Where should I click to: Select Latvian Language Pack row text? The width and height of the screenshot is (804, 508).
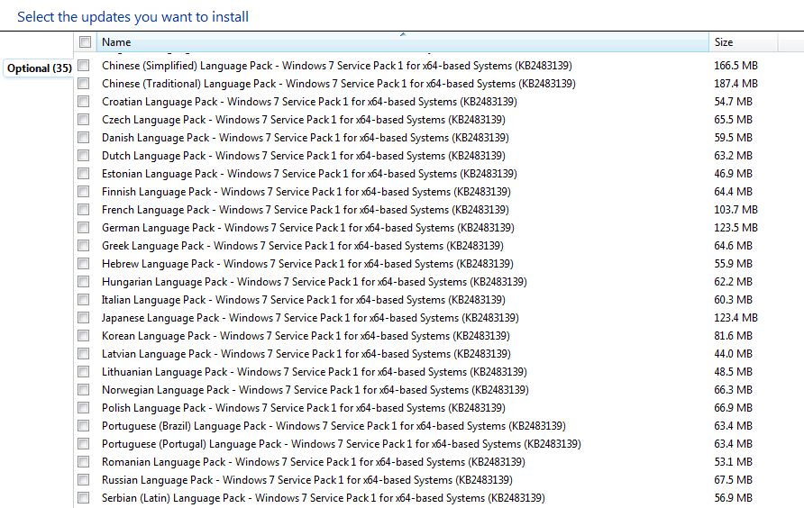(306, 353)
